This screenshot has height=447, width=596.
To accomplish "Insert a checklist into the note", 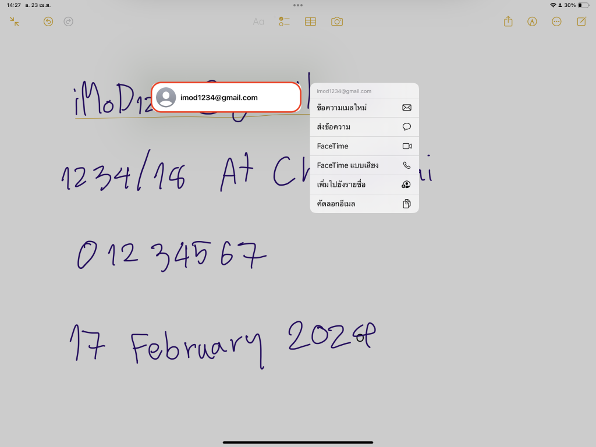I will [x=284, y=22].
